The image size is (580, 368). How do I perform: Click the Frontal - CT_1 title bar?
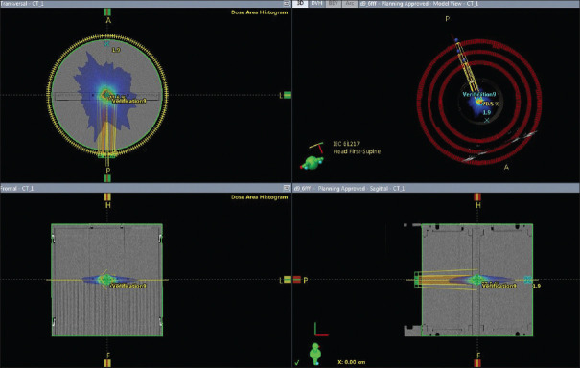click(146, 188)
